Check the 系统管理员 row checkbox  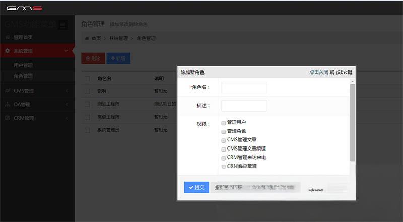[87, 130]
